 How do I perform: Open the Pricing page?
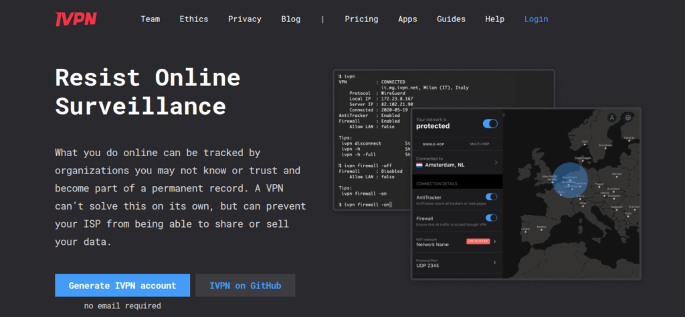[x=361, y=19]
